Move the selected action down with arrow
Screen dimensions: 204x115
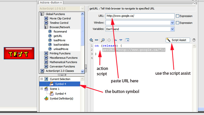tap(121, 40)
